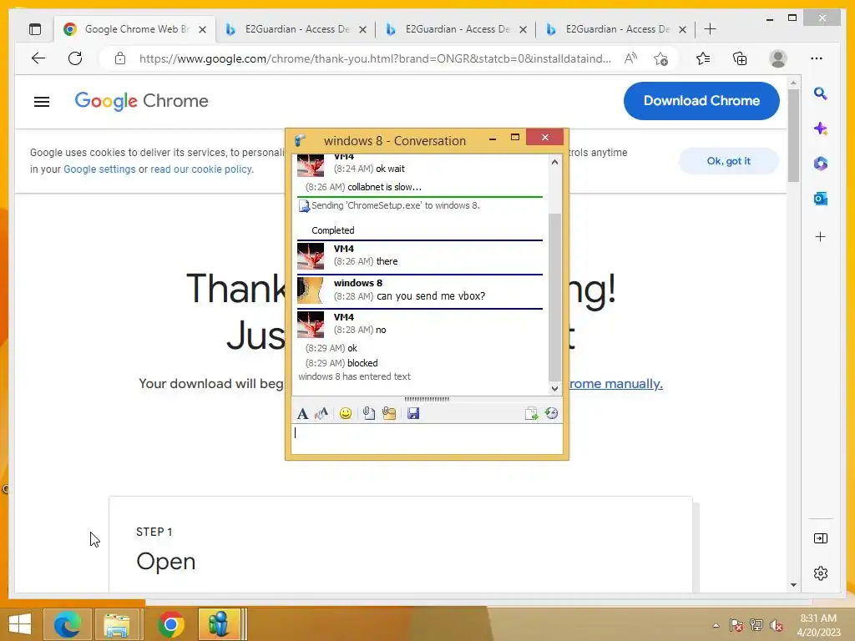Image resolution: width=855 pixels, height=641 pixels.
Task: Change font in conversation toolbar
Action: coord(302,414)
